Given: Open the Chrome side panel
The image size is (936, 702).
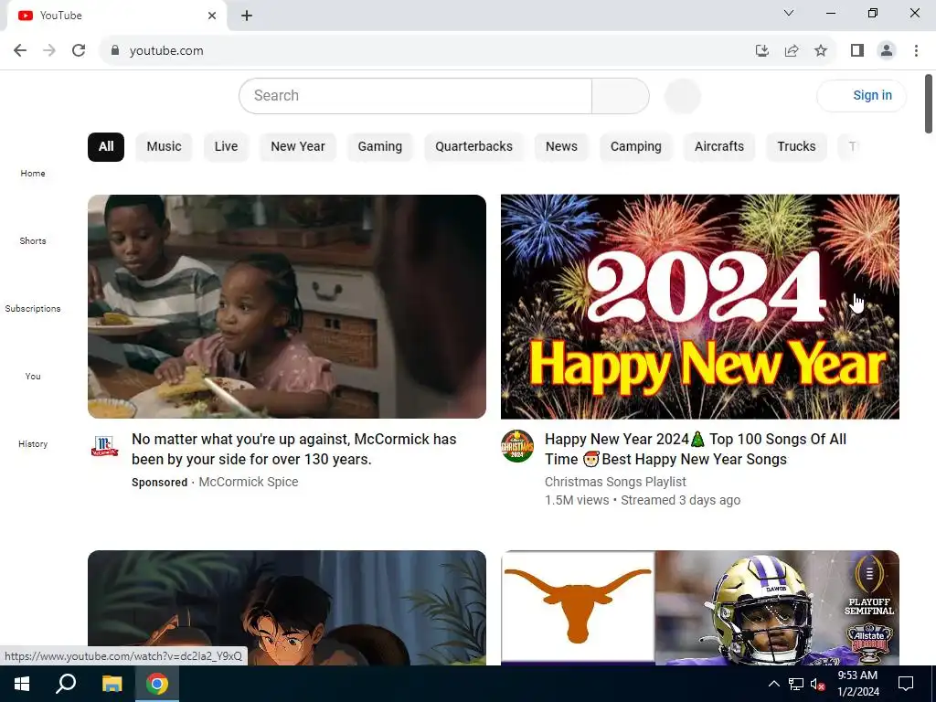Looking at the screenshot, I should tap(857, 51).
